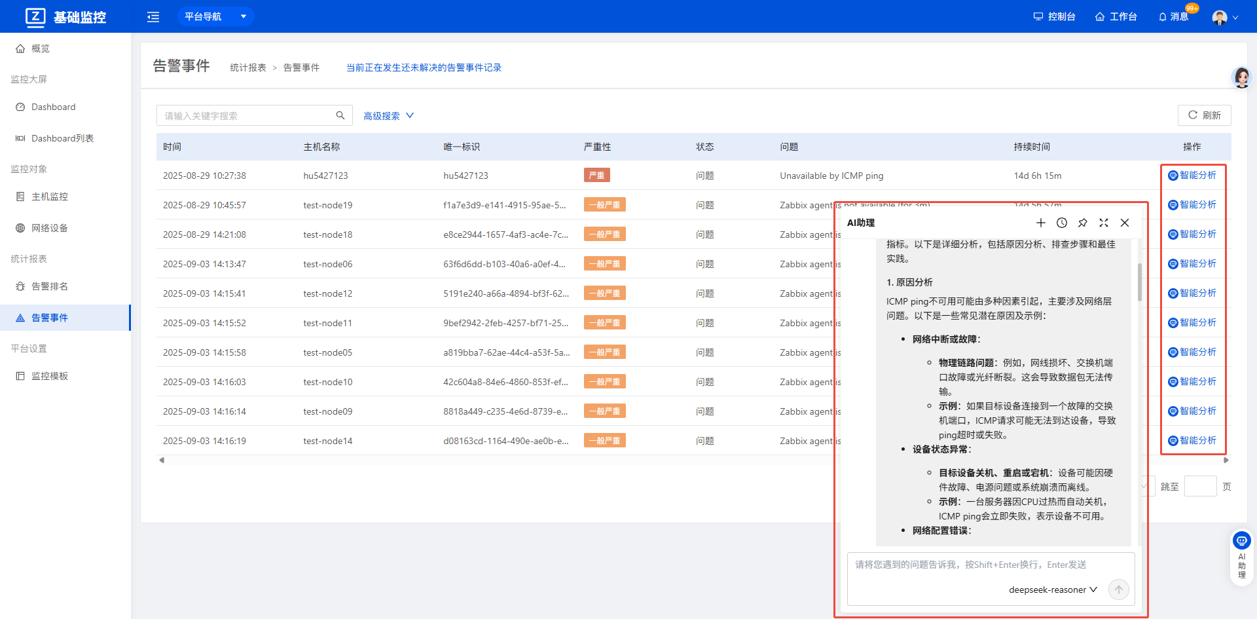Start a new chat with the plus icon

coord(1040,223)
